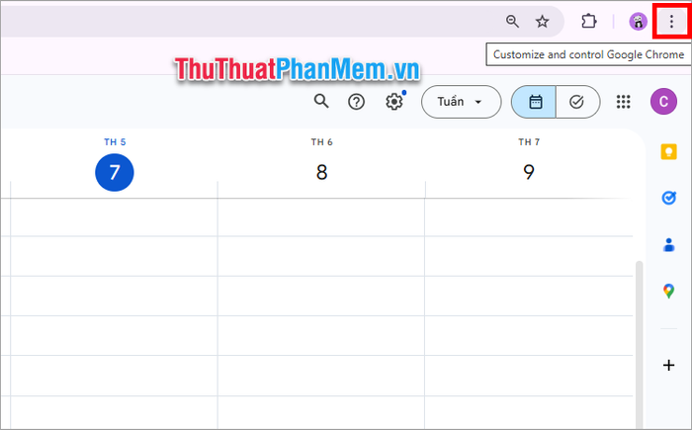Open Chrome's three-dot customize menu
Viewport: 692px width, 430px height.
click(671, 21)
